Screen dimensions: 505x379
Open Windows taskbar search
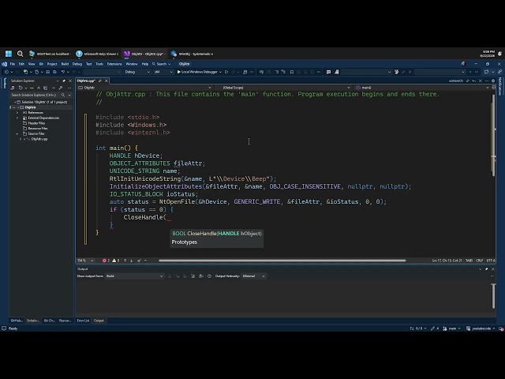(x=20, y=54)
